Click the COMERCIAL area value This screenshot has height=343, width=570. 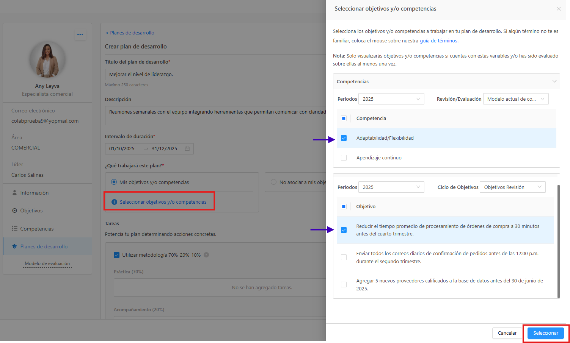[x=25, y=148]
